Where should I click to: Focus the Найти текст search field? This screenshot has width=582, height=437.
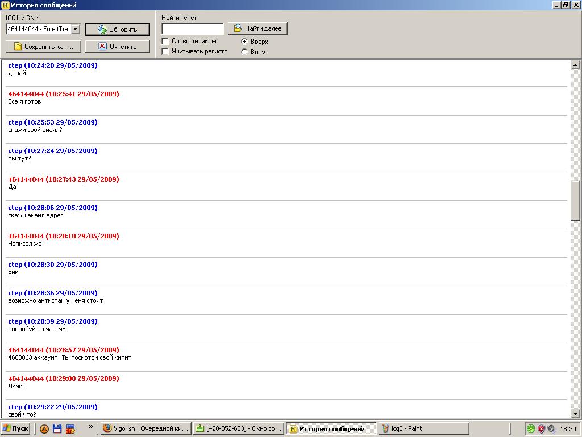click(192, 28)
